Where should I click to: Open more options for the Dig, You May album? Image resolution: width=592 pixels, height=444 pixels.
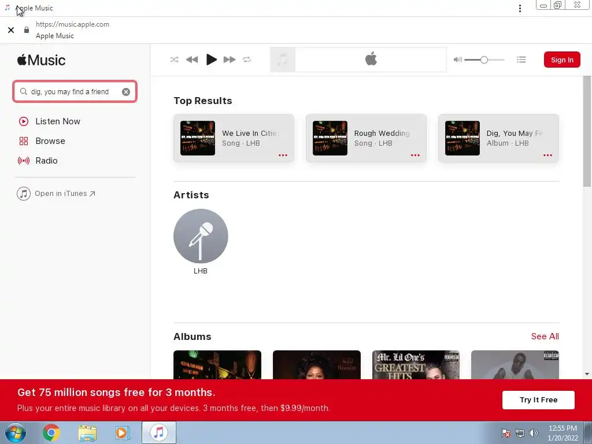[547, 155]
